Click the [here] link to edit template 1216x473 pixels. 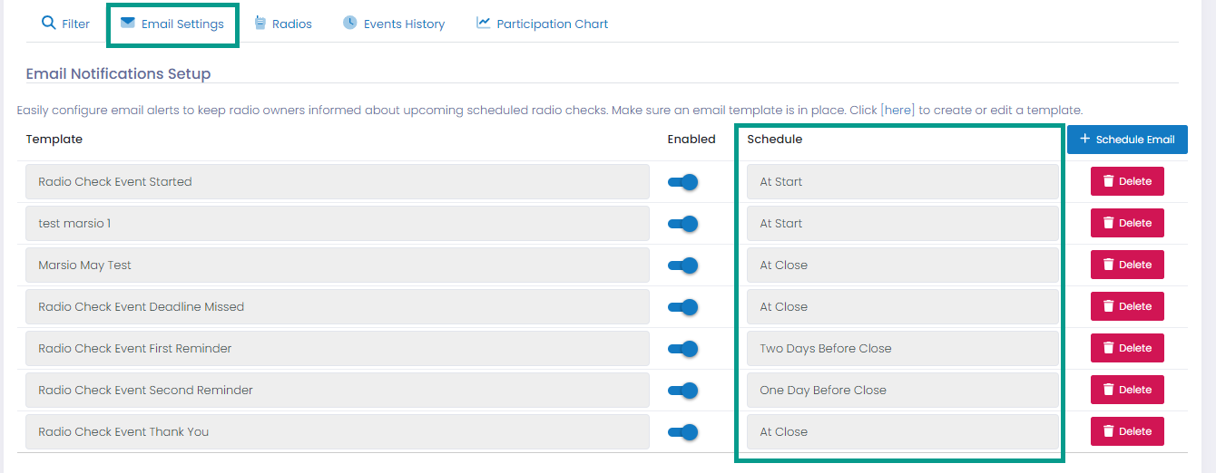tap(897, 111)
